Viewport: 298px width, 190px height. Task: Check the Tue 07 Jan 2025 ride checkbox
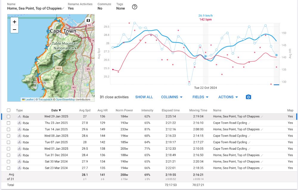pos(9,142)
